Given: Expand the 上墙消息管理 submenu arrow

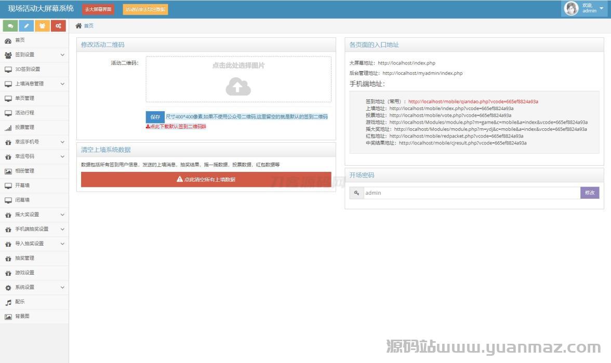Looking at the screenshot, I should [62, 84].
